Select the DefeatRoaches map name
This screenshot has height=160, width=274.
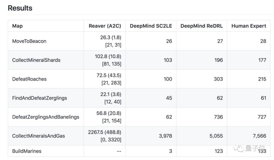(29, 79)
